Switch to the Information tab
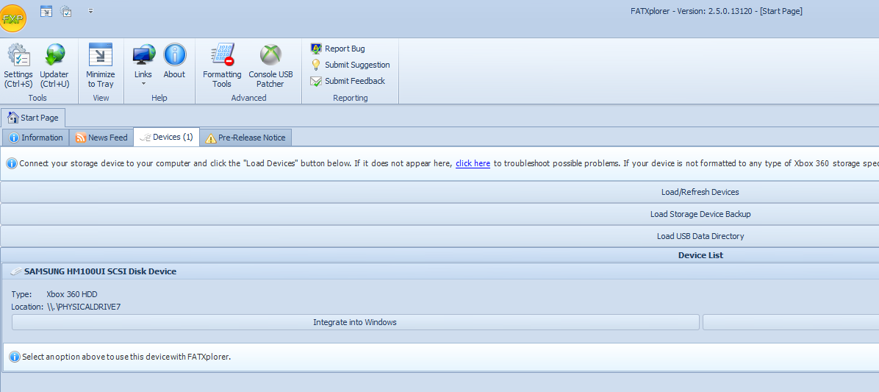This screenshot has height=392, width=879. pyautogui.click(x=36, y=138)
